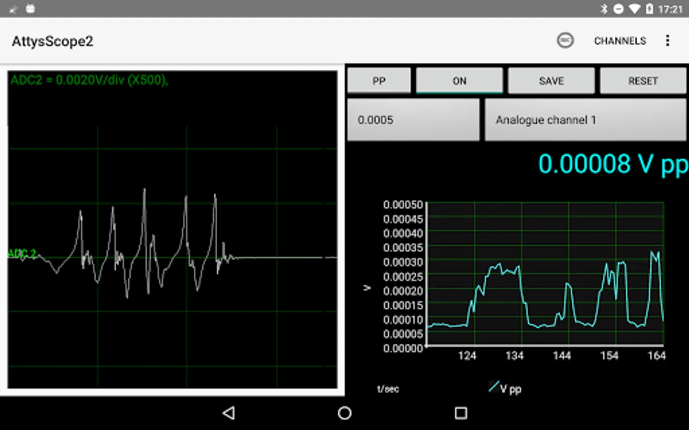Tap the 144 x-axis tick label
This screenshot has height=430, width=689.
562,355
